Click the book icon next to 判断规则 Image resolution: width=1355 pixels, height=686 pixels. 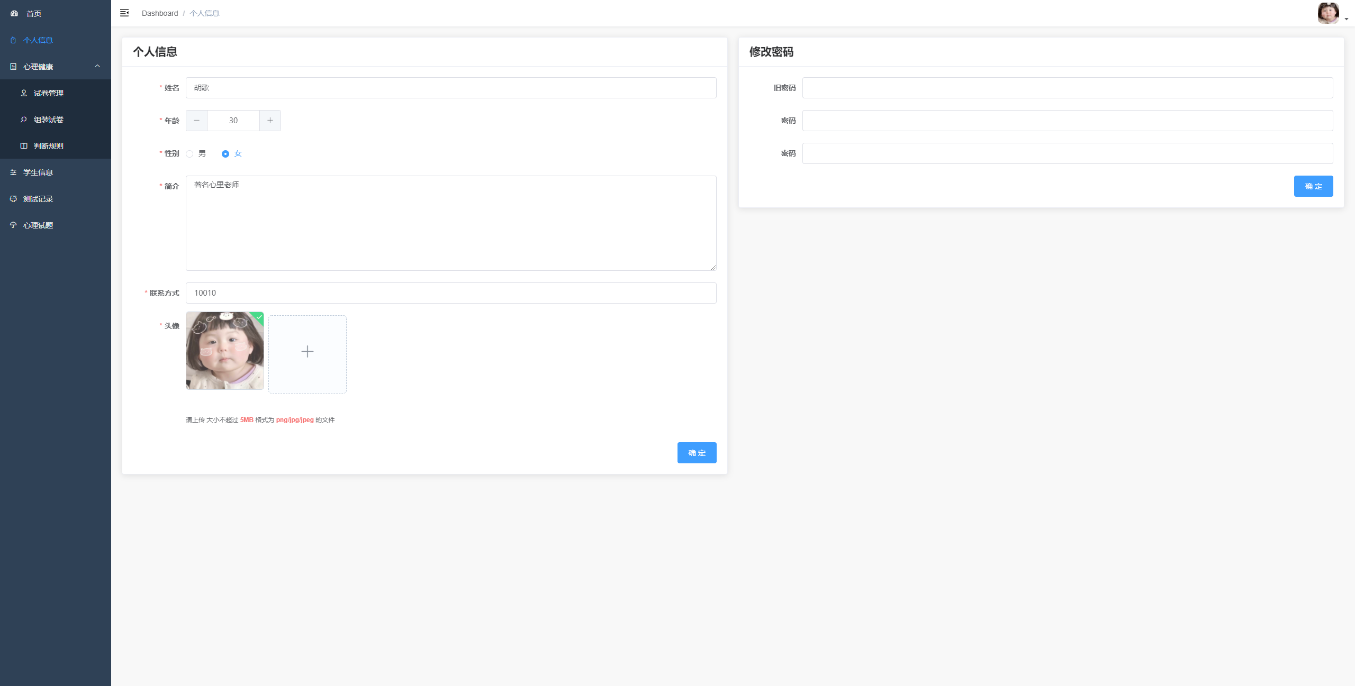coord(24,146)
